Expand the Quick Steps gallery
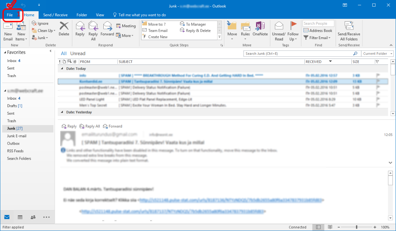Viewport: 396px width, 231px height. (x=219, y=37)
